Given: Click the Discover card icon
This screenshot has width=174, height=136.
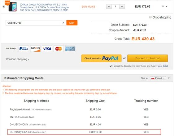Looking at the screenshot, I should click(x=35, y=49).
